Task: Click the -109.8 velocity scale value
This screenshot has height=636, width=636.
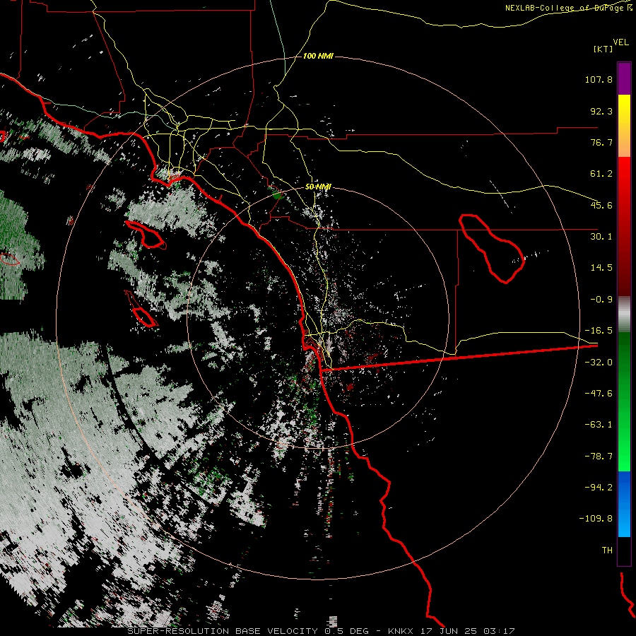Action: [596, 519]
